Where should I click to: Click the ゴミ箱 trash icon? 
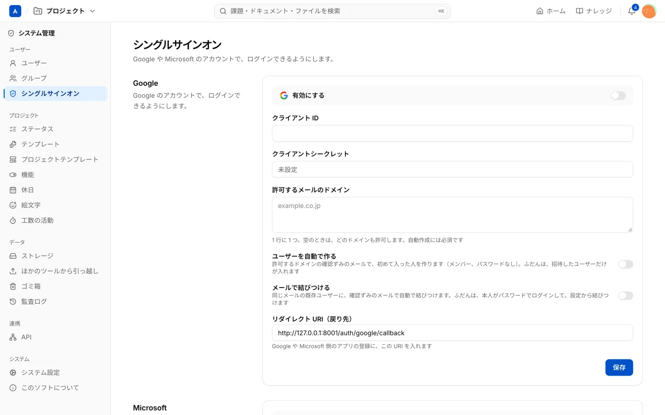coord(13,286)
